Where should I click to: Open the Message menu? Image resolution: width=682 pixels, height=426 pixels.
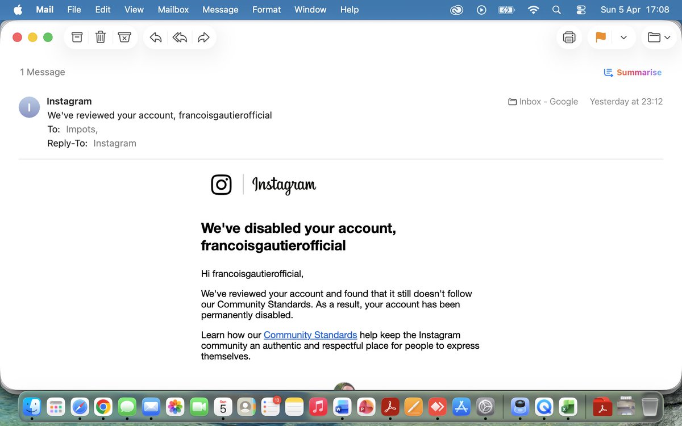[x=221, y=10]
